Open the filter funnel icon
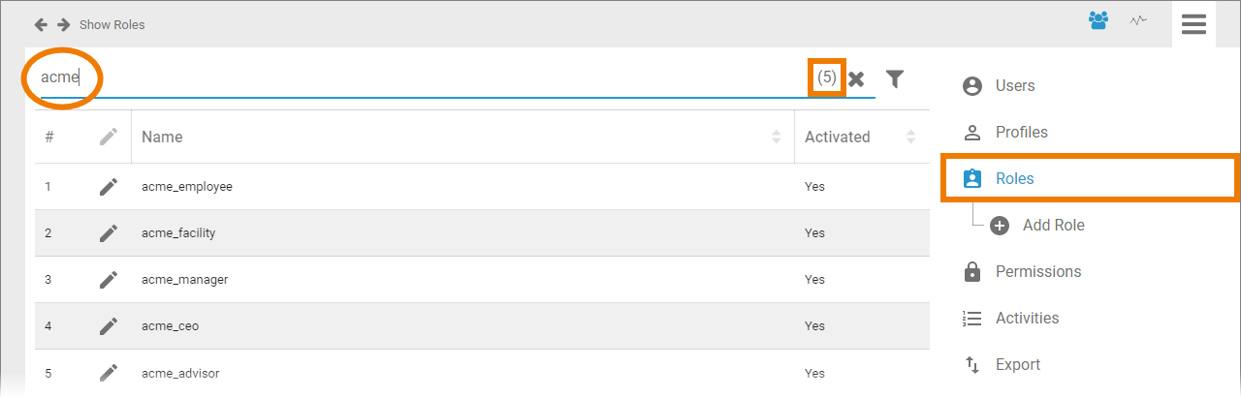Screen dimensions: 1241x398 895,78
